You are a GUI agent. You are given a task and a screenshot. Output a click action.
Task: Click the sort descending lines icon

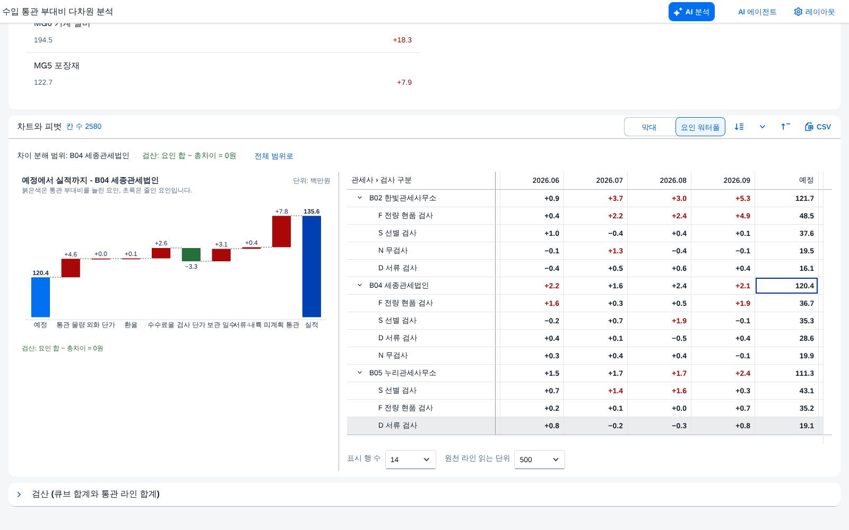pyautogui.click(x=739, y=127)
